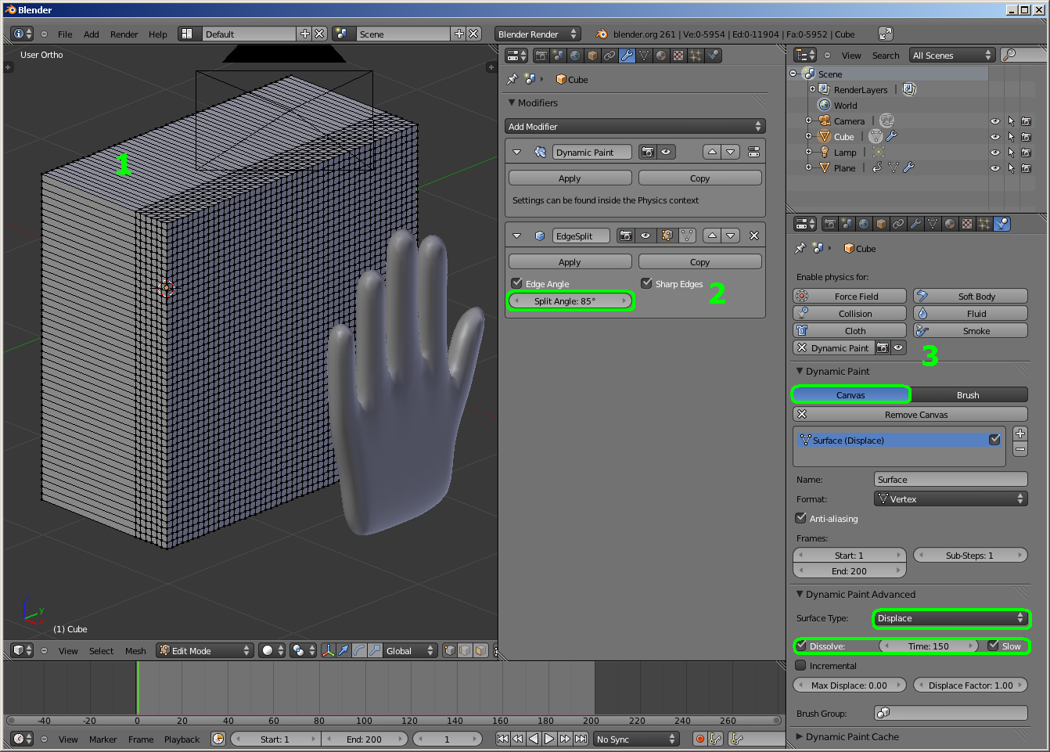This screenshot has height=752, width=1050.
Task: Jump to the last frame in timeline
Action: (581, 739)
